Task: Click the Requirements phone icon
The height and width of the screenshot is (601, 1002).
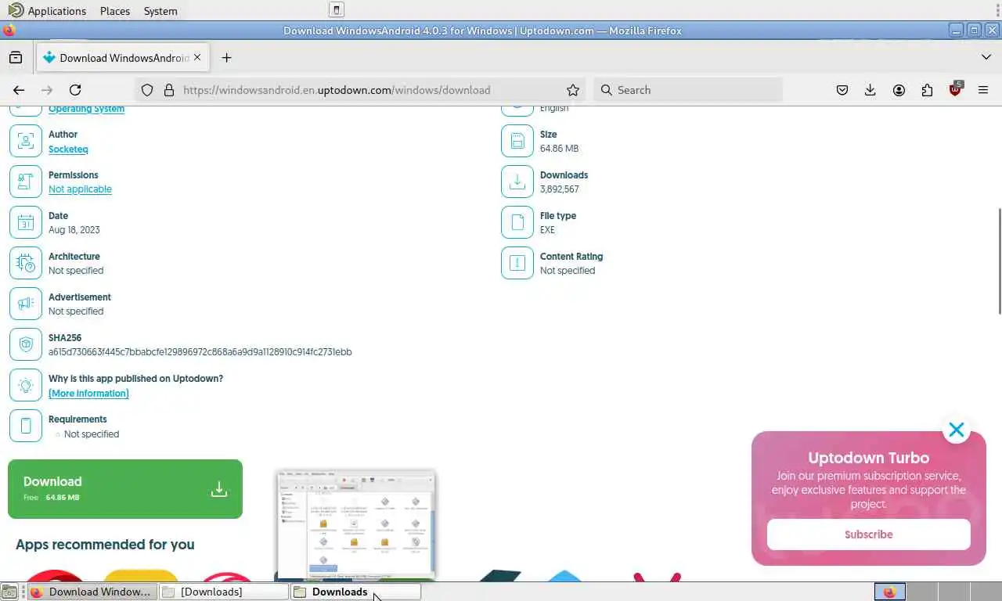Action: click(x=26, y=426)
